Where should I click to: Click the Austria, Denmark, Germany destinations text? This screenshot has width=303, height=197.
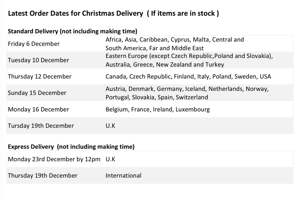[x=187, y=93]
